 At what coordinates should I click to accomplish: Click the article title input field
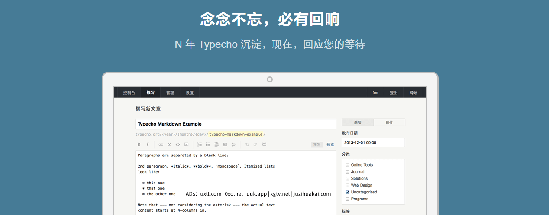[x=236, y=124]
